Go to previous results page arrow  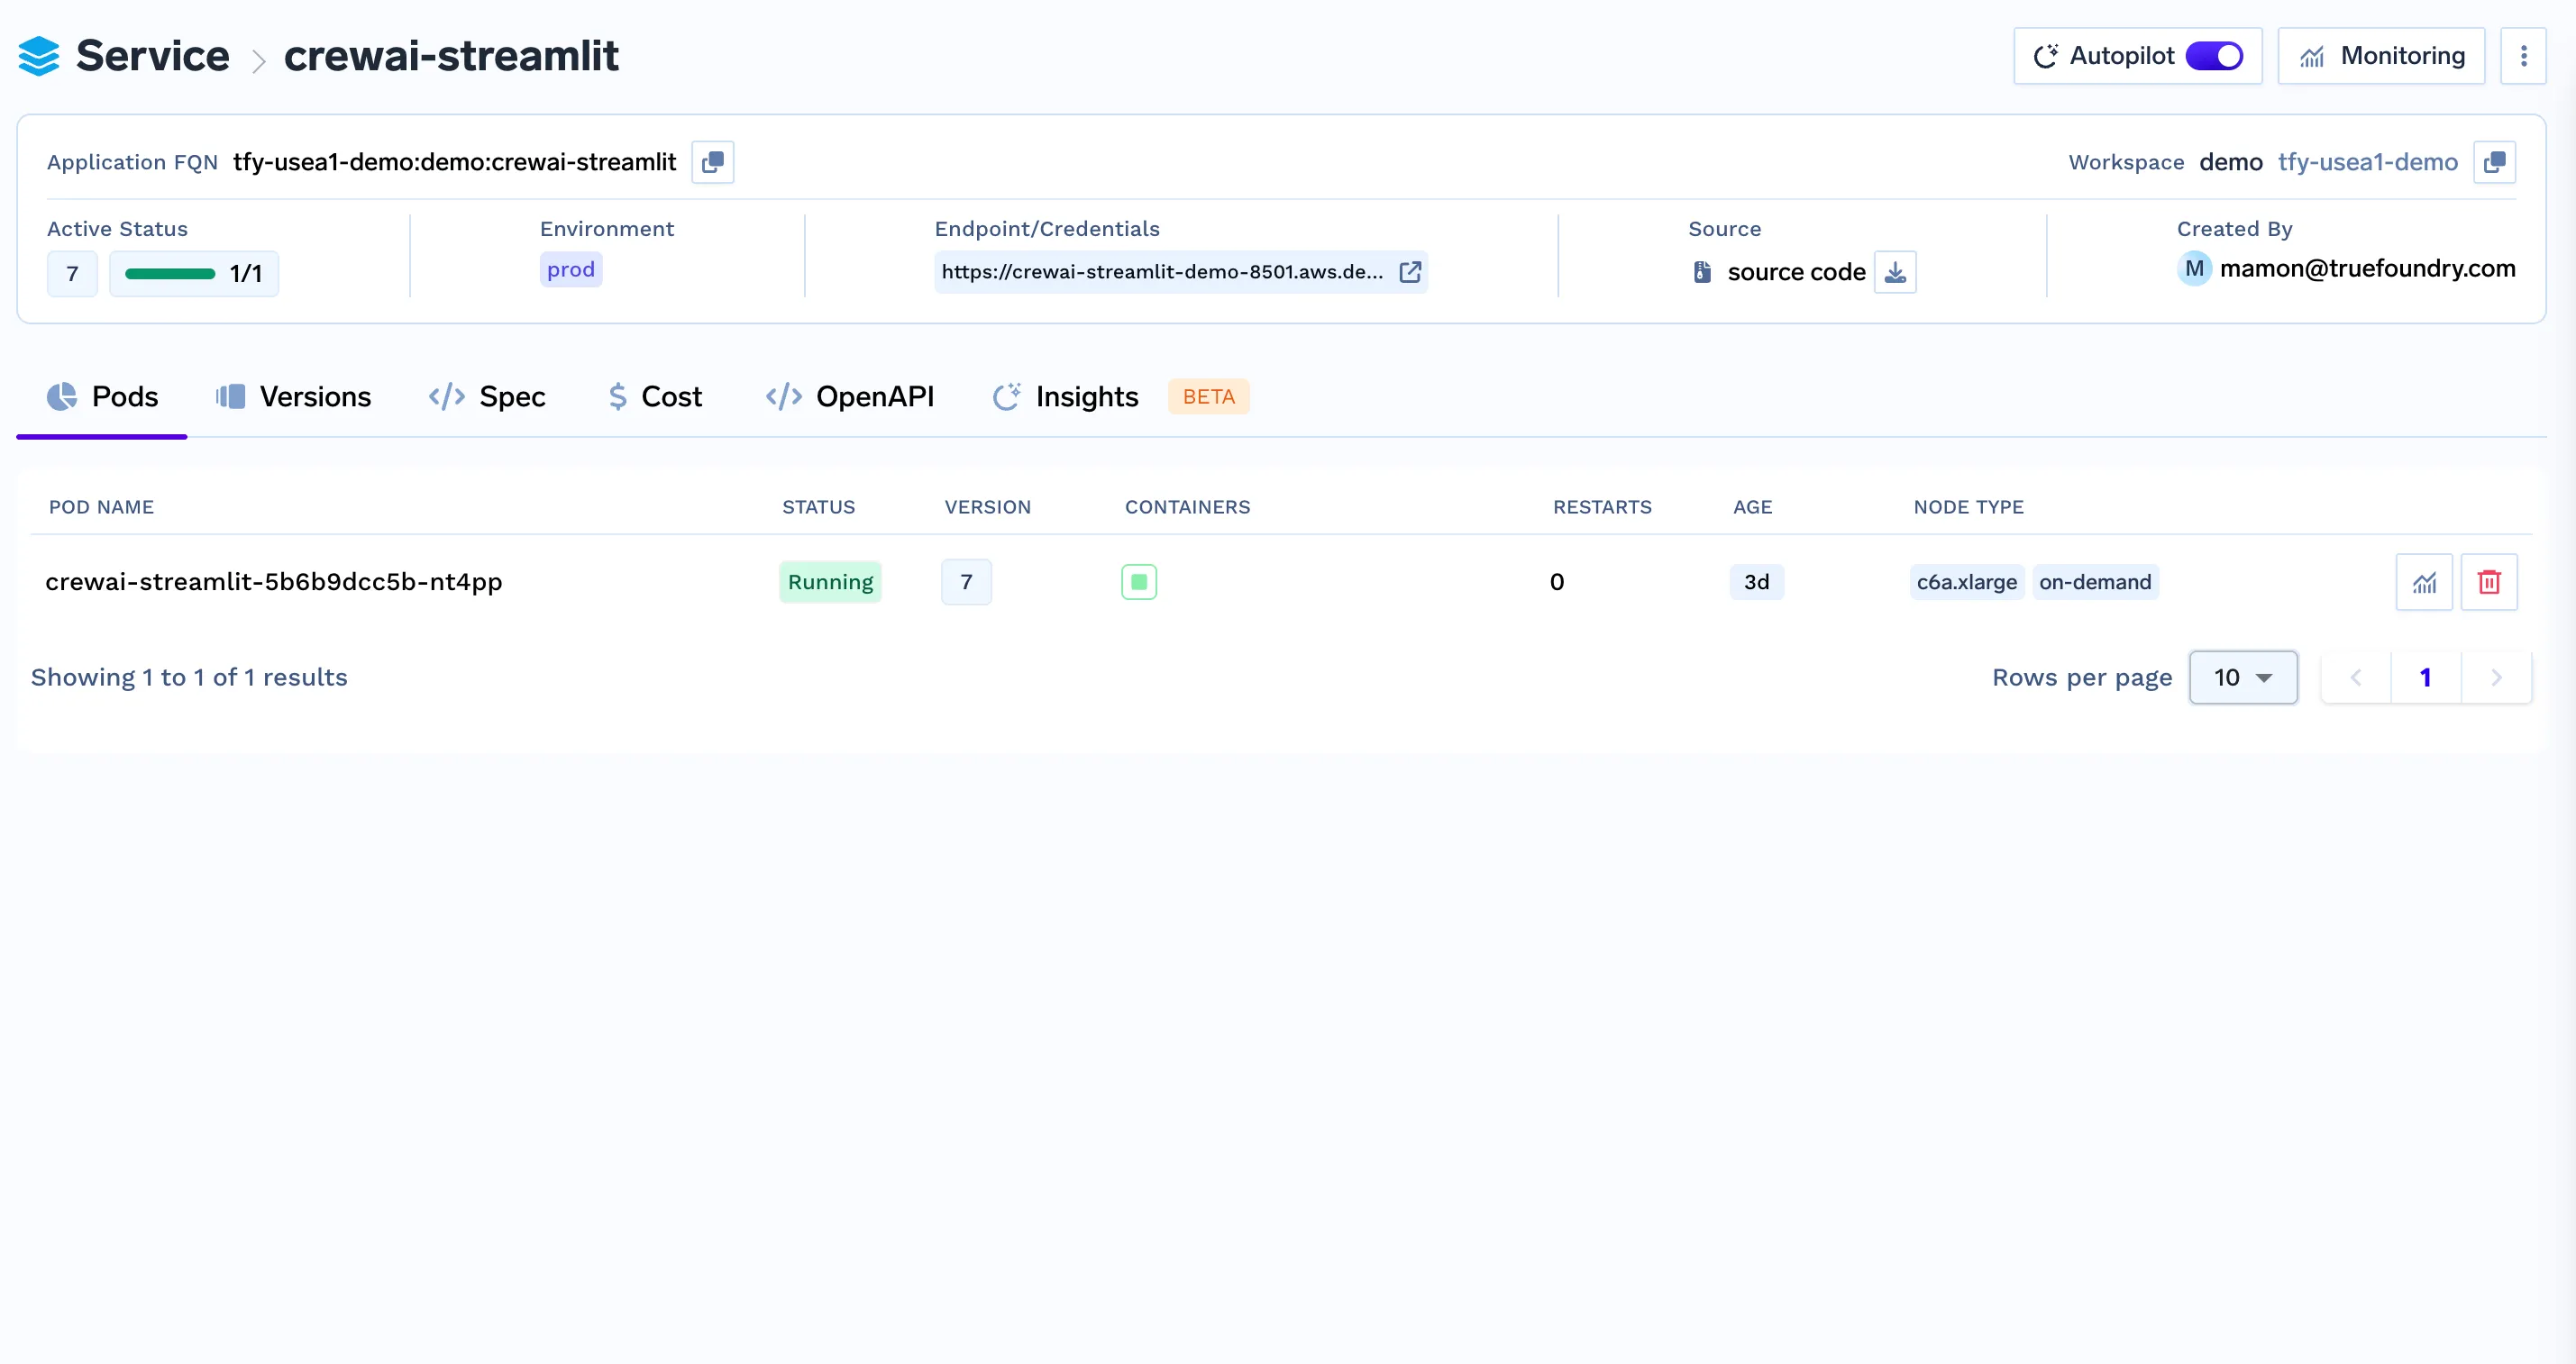[2356, 677]
